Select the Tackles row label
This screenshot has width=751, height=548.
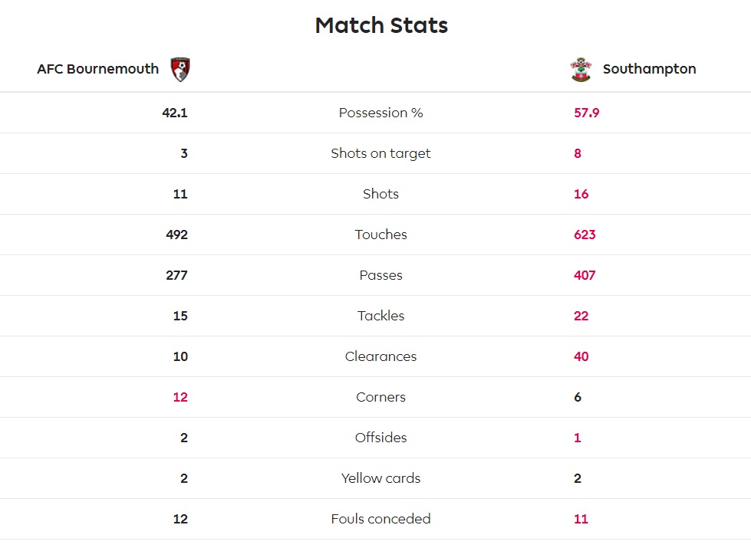(380, 316)
